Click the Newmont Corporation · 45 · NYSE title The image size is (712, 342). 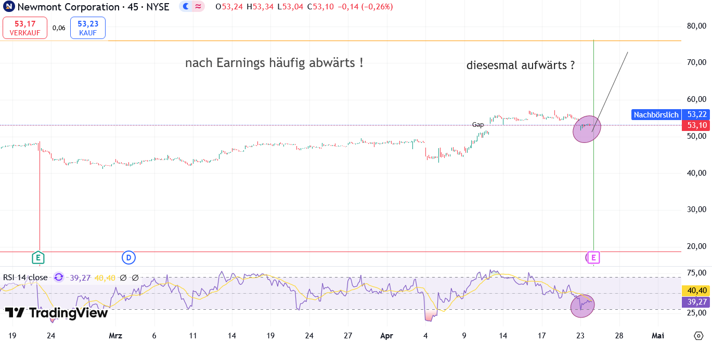(94, 7)
